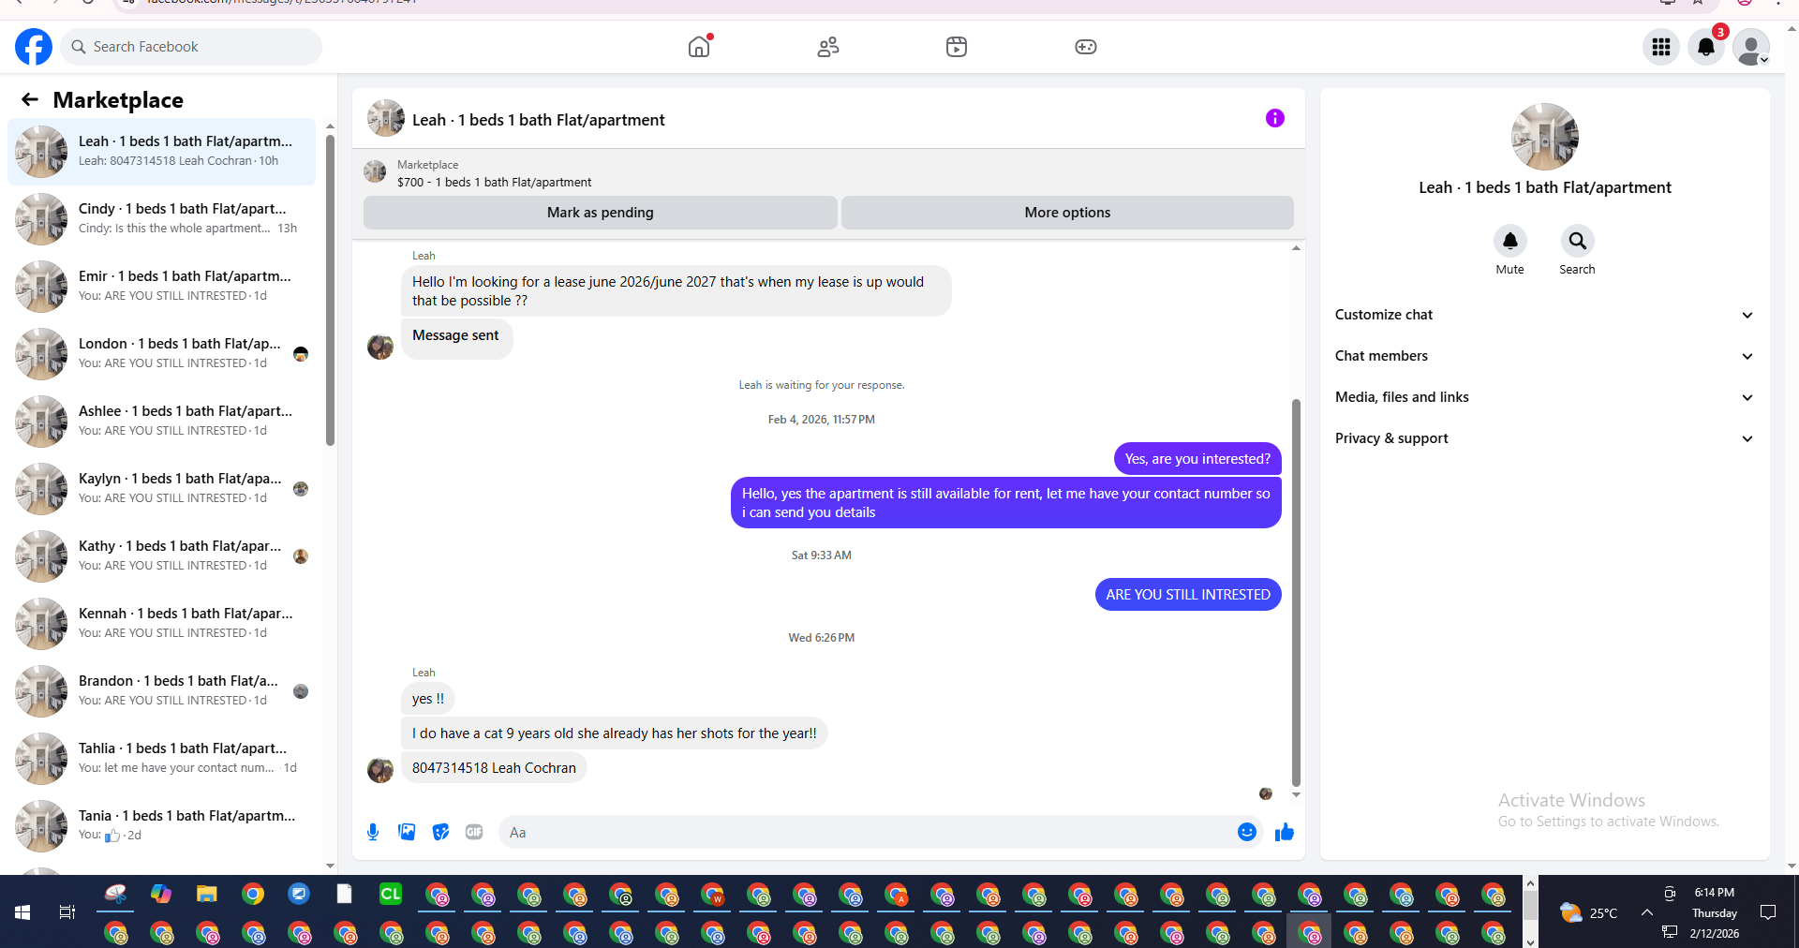The width and height of the screenshot is (1799, 948).
Task: Click the conversation list scrollbar
Action: 330,290
